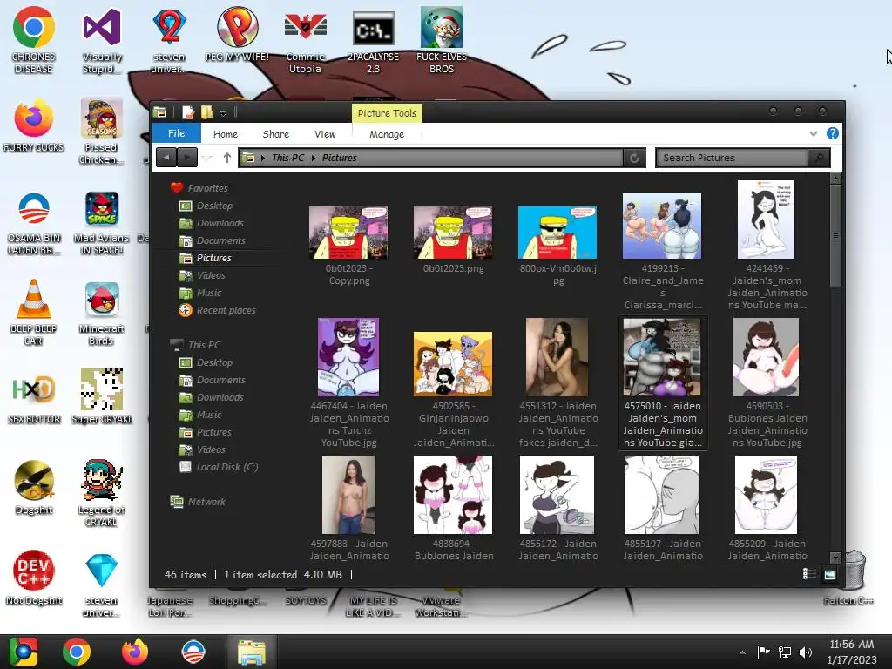Switch to Details view in status bar
The width and height of the screenshot is (892, 669).
click(x=809, y=574)
